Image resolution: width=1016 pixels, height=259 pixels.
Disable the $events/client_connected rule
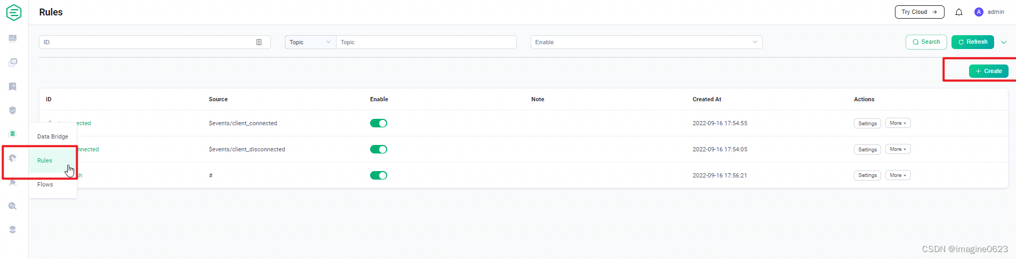[379, 123]
